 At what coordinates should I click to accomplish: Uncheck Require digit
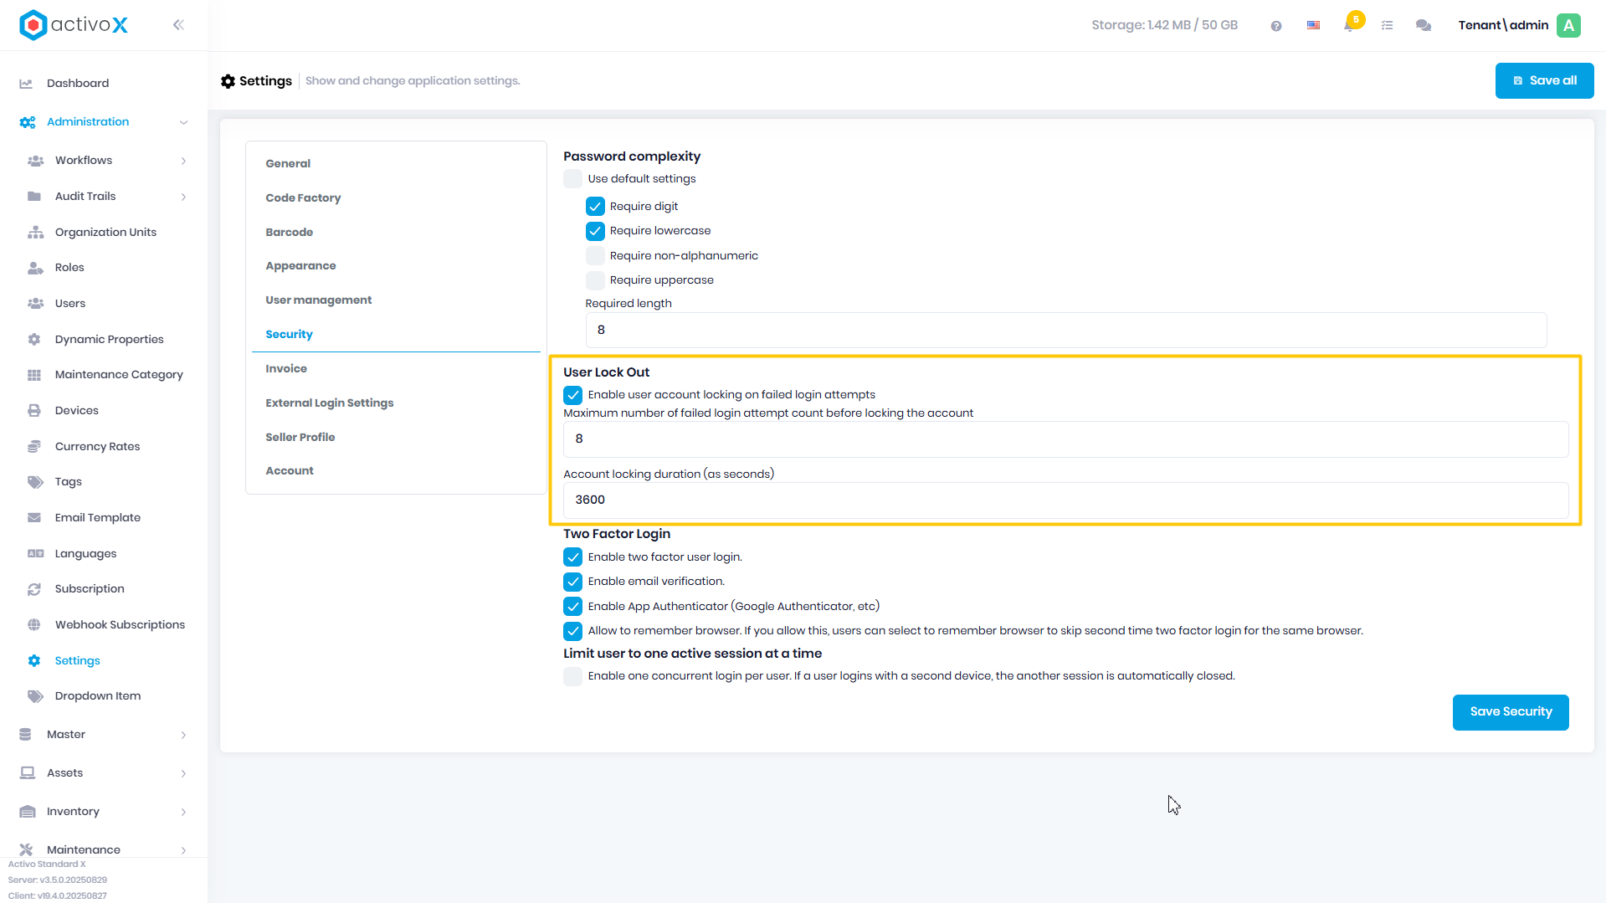click(x=595, y=207)
